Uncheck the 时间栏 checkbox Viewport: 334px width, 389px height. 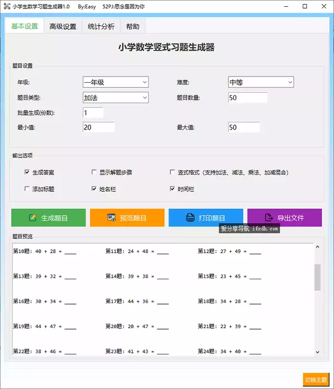[x=172, y=189]
